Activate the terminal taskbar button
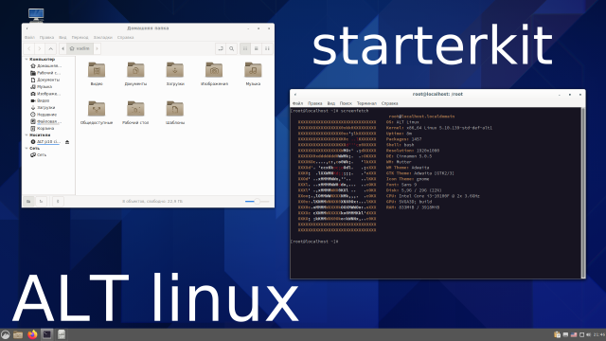Screen dimensions: 606x341 47,334
